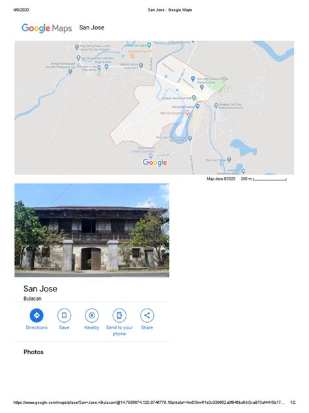Click the Bulacan subtitle text
The image size is (309, 413).
33,299
